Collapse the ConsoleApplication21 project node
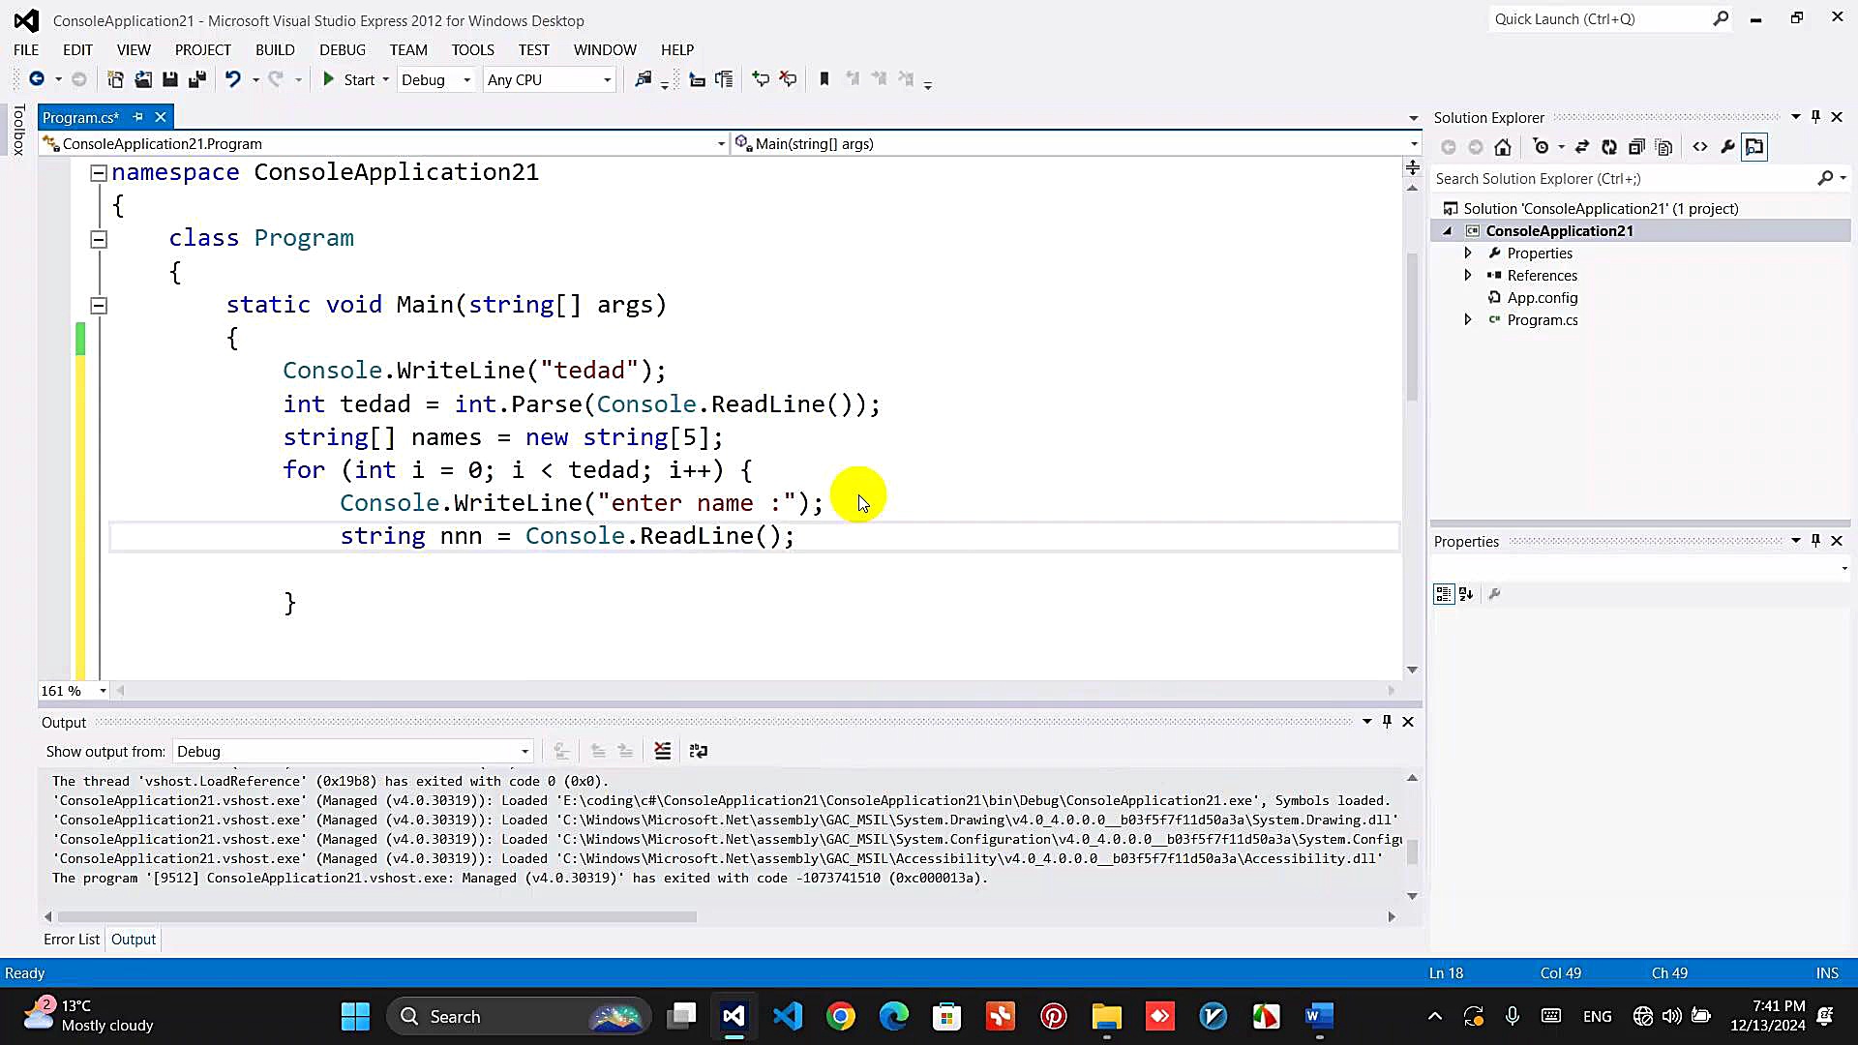The width and height of the screenshot is (1858, 1045). point(1448,231)
